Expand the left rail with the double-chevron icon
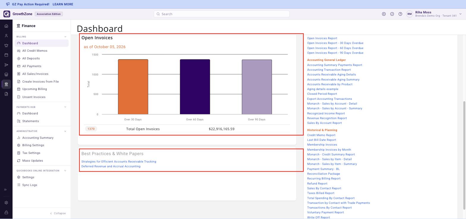466x219 pixels. click(5, 190)
